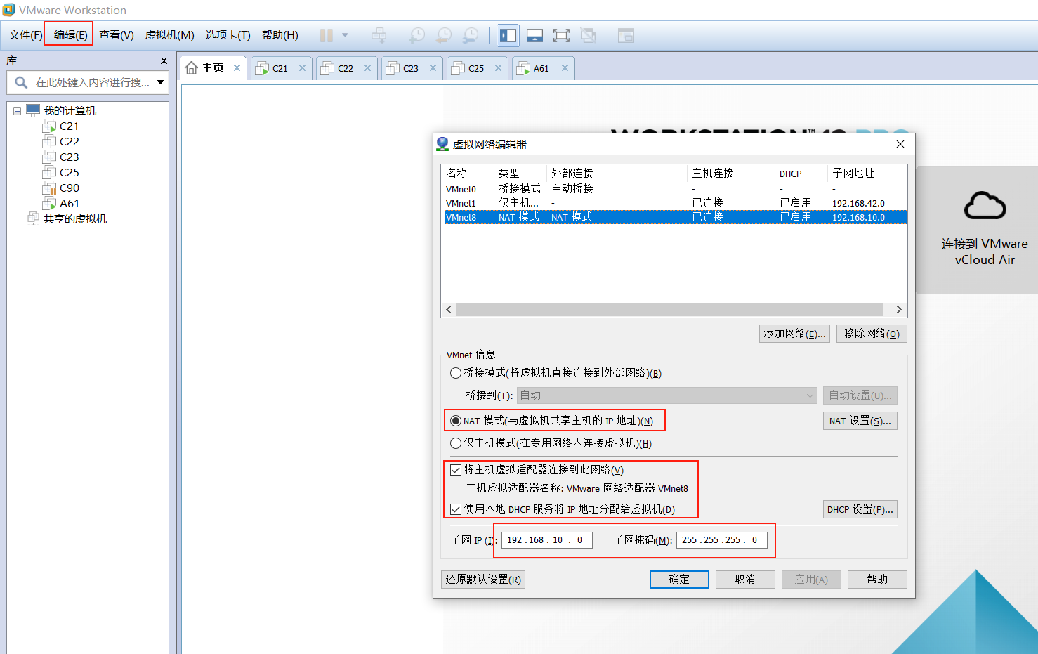The width and height of the screenshot is (1038, 654).
Task: Click the 子网掩码 input field
Action: [722, 540]
